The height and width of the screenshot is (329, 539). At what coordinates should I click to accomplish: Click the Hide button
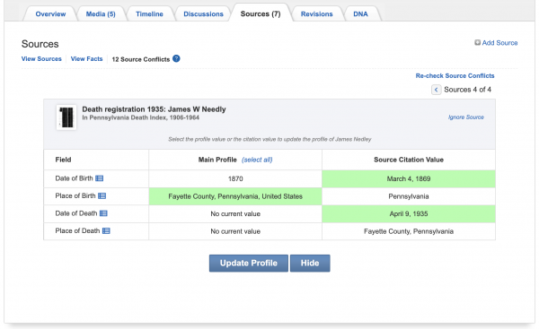coord(310,264)
